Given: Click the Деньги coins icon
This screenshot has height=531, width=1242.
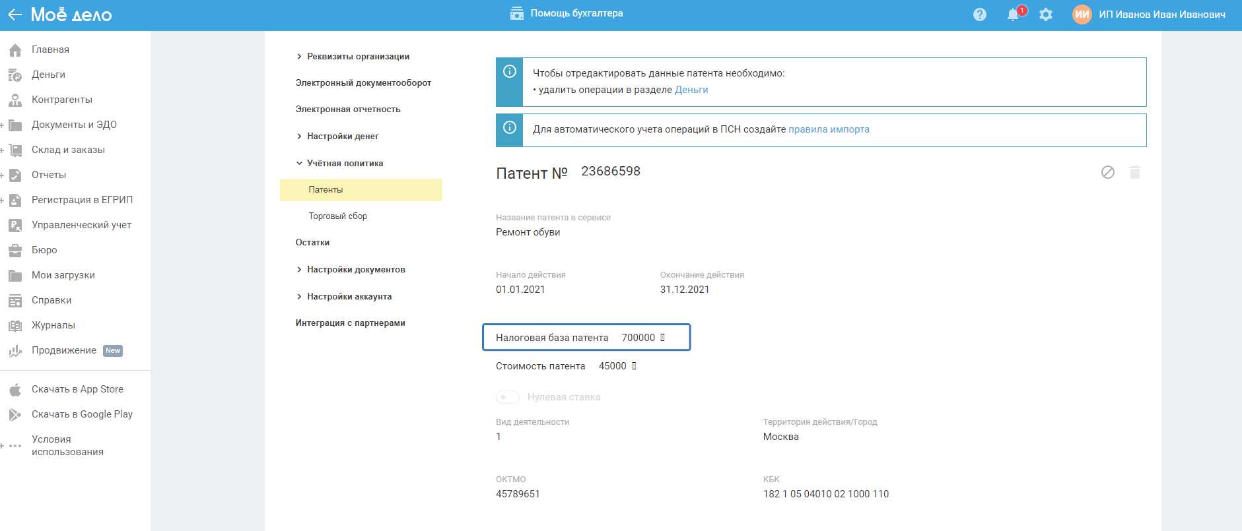Looking at the screenshot, I should (x=15, y=75).
